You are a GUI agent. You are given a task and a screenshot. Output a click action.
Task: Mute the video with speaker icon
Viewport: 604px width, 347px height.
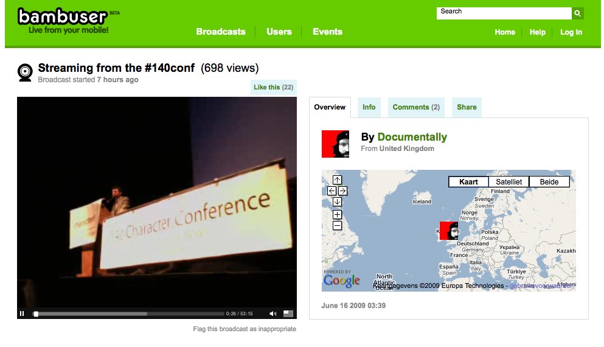pos(272,314)
